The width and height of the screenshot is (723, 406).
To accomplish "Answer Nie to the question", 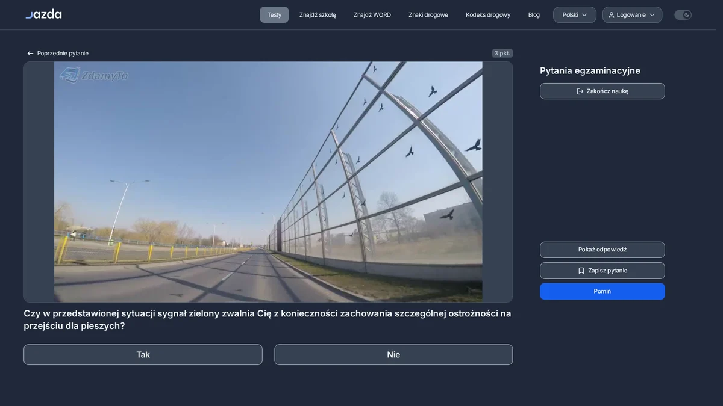I will pos(393,355).
